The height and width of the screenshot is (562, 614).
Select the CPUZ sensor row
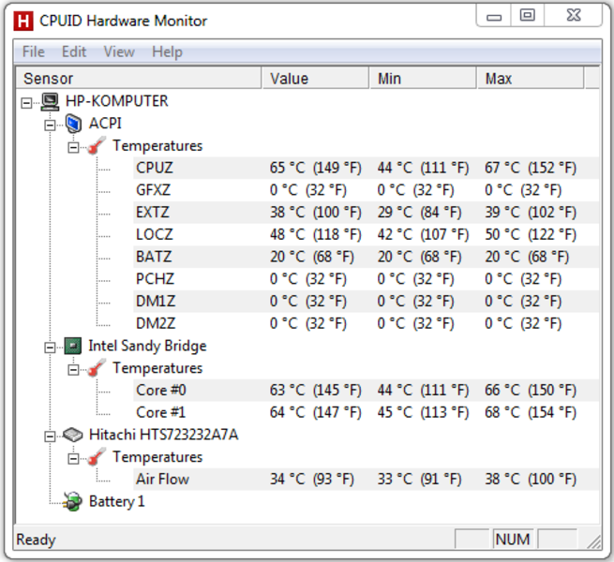(x=366, y=168)
